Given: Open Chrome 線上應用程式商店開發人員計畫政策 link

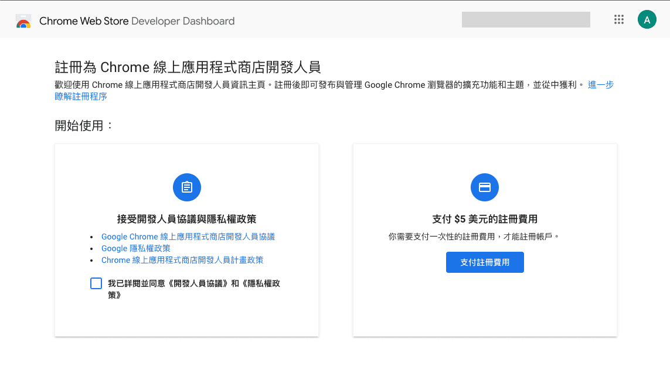Looking at the screenshot, I should pyautogui.click(x=182, y=260).
